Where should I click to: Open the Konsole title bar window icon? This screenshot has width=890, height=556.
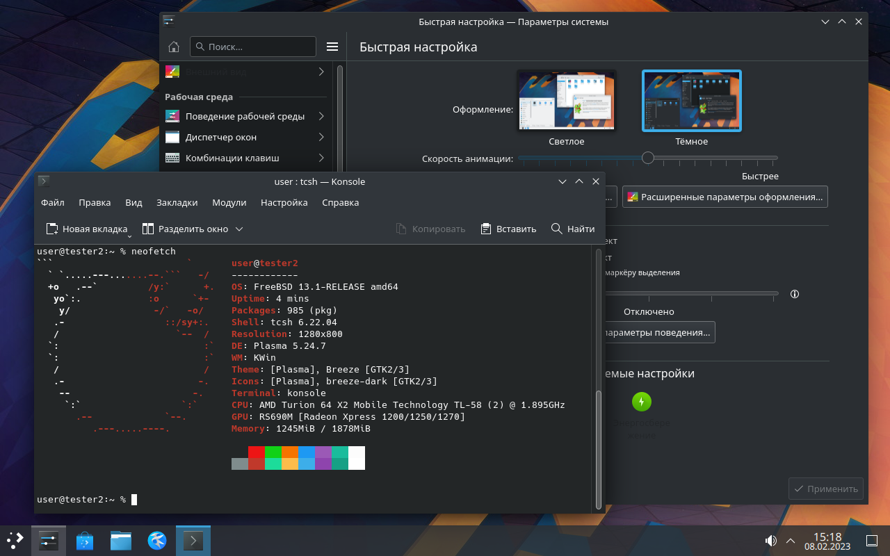pos(43,181)
